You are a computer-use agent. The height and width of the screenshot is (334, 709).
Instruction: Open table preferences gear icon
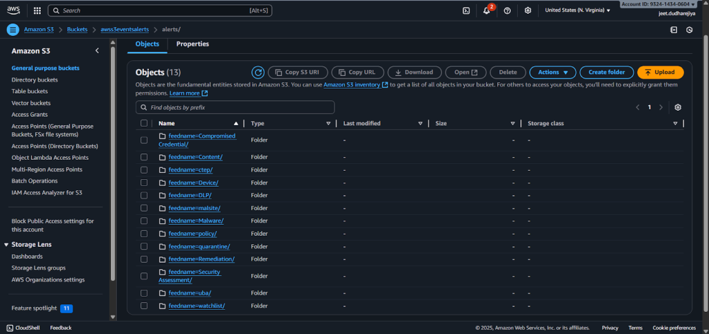pyautogui.click(x=677, y=107)
